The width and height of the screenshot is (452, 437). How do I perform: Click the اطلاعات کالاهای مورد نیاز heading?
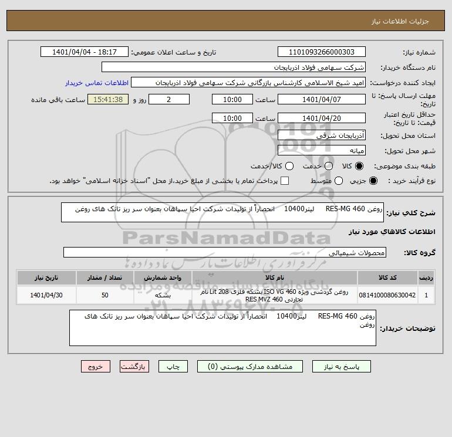coord(392,232)
